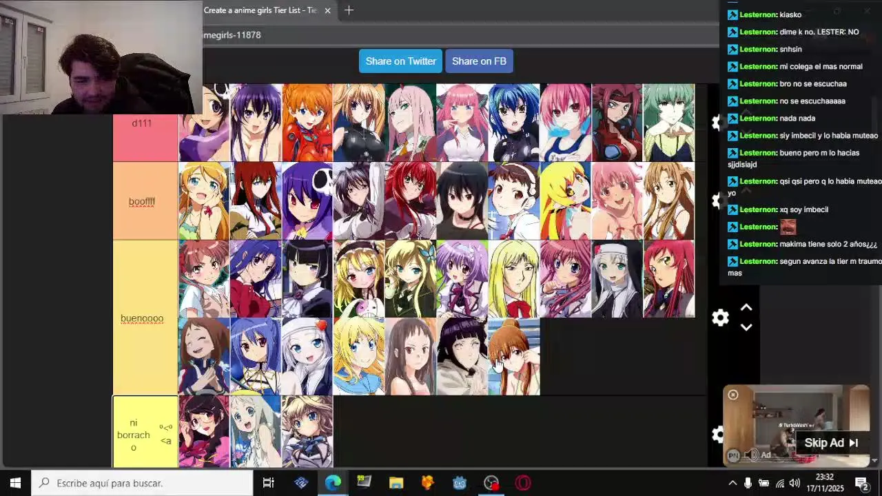The height and width of the screenshot is (496, 882).
Task: Select dark-haired girl in hoodie in buenoooo
Action: [x=462, y=356]
